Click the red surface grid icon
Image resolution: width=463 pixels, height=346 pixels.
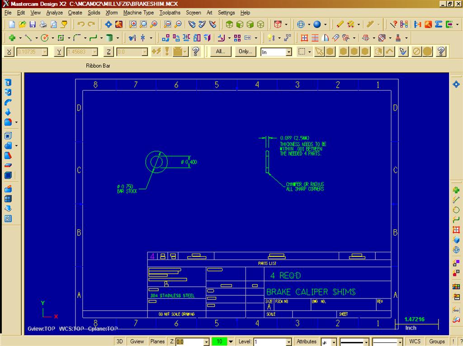click(304, 38)
